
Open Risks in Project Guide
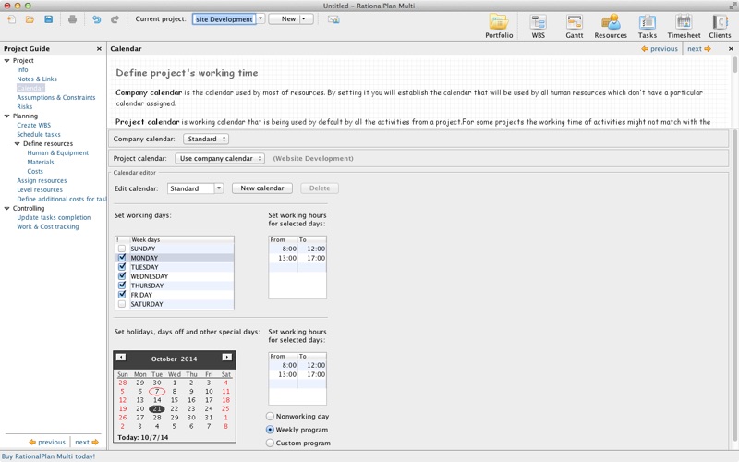pyautogui.click(x=25, y=106)
